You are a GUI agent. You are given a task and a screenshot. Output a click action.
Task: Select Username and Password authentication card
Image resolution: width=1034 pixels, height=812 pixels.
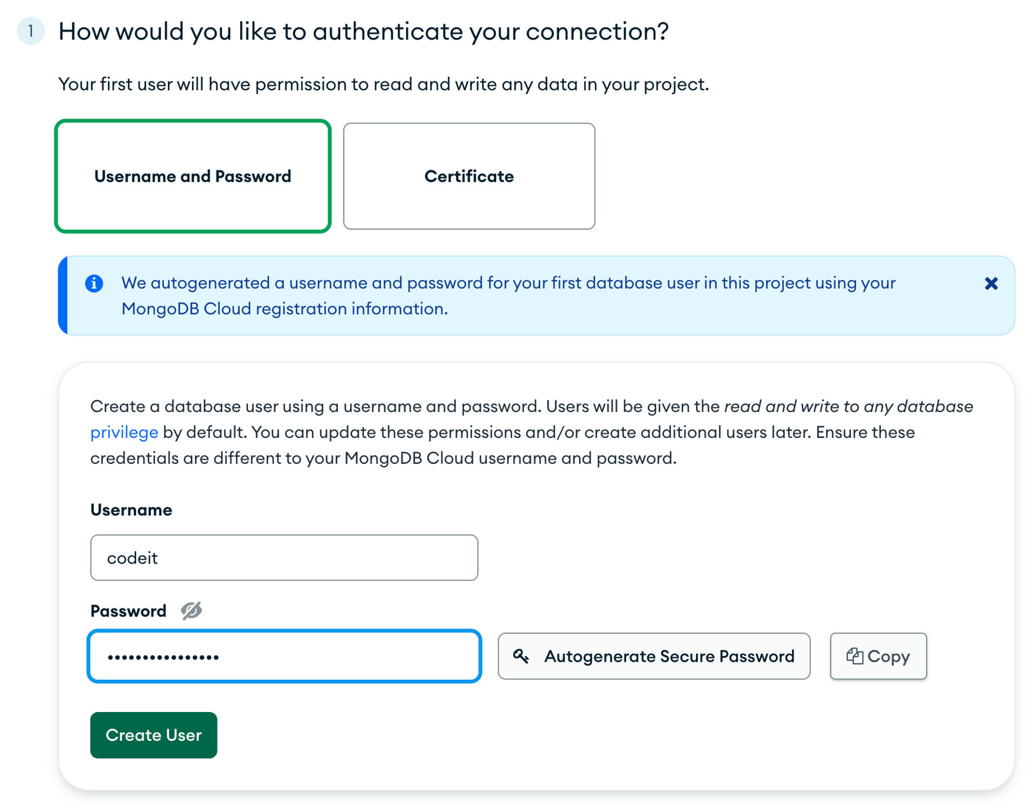tap(193, 176)
